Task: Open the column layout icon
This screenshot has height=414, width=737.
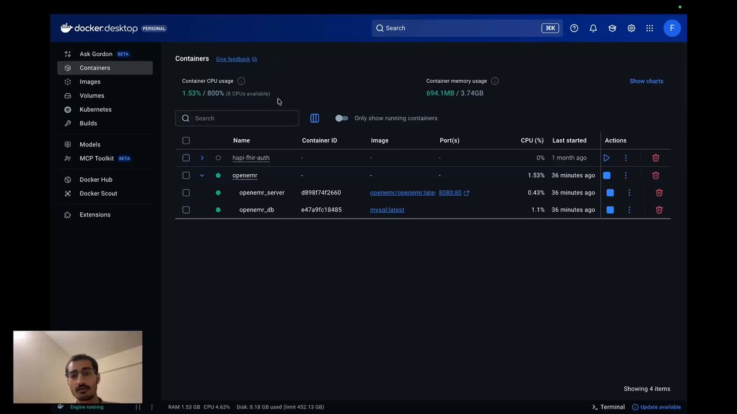Action: (314, 118)
